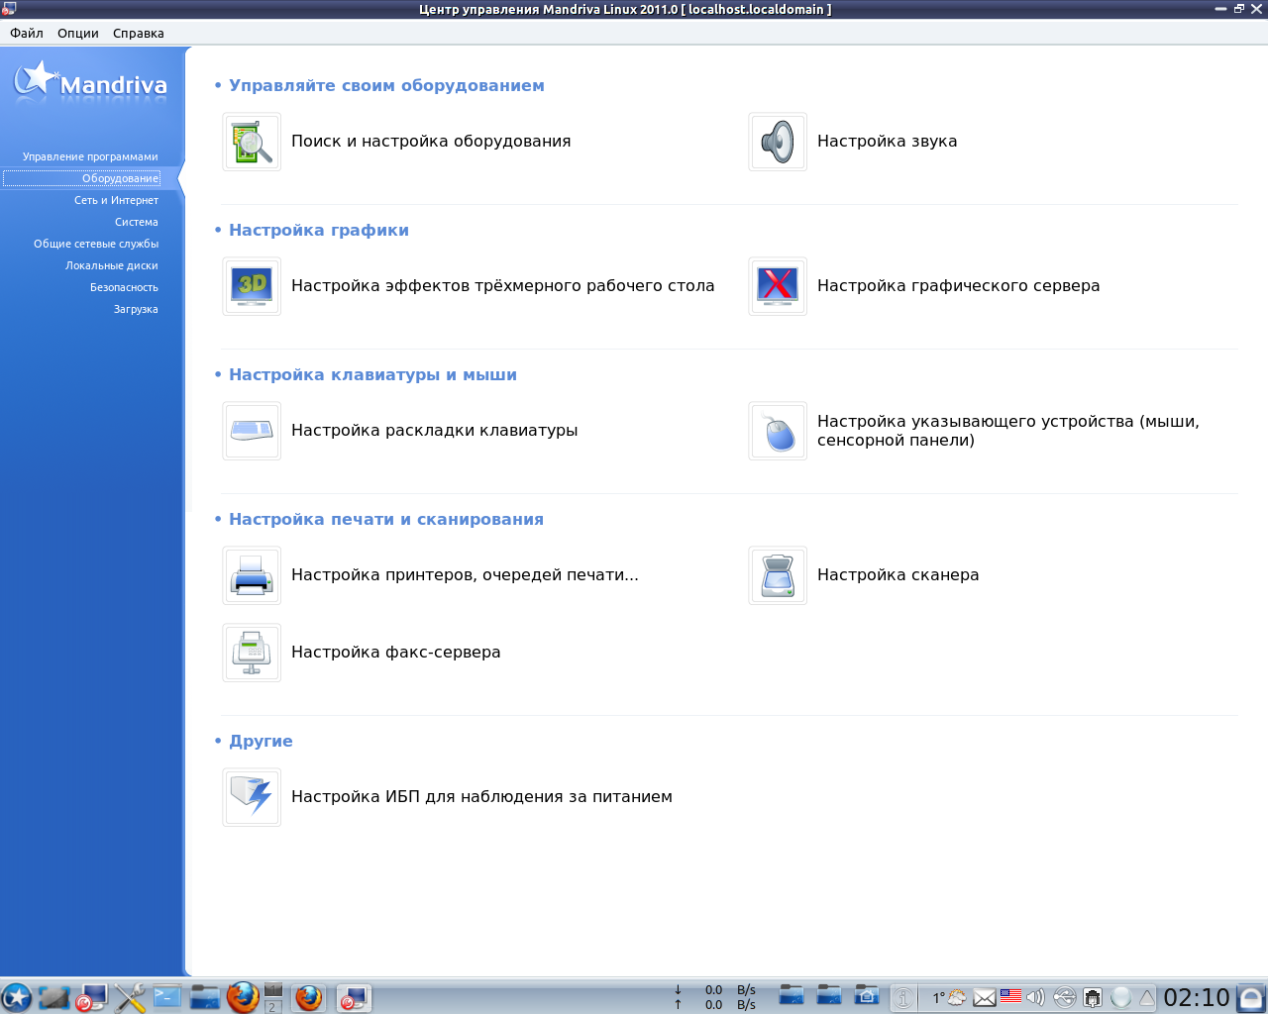Click the US flag keyboard layout indicator
This screenshot has height=1014, width=1268.
[x=1010, y=996]
